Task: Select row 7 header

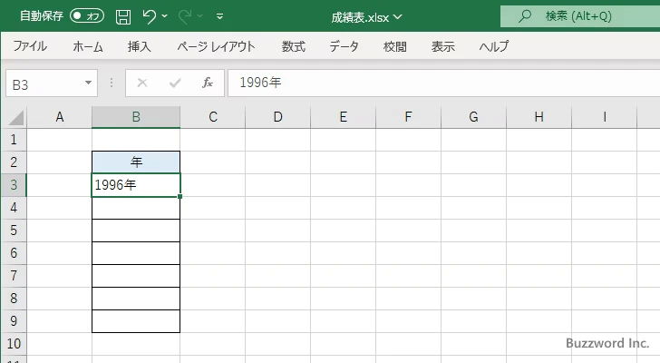Action: pos(14,276)
